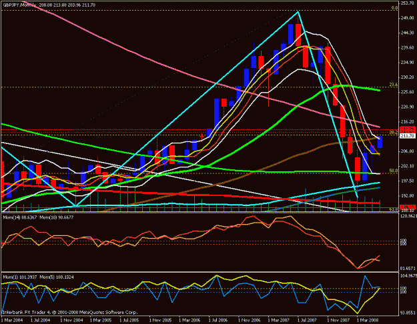Click the Fibonacci 0.0 level label
Viewport: 417px width, 324px height.
click(x=395, y=8)
